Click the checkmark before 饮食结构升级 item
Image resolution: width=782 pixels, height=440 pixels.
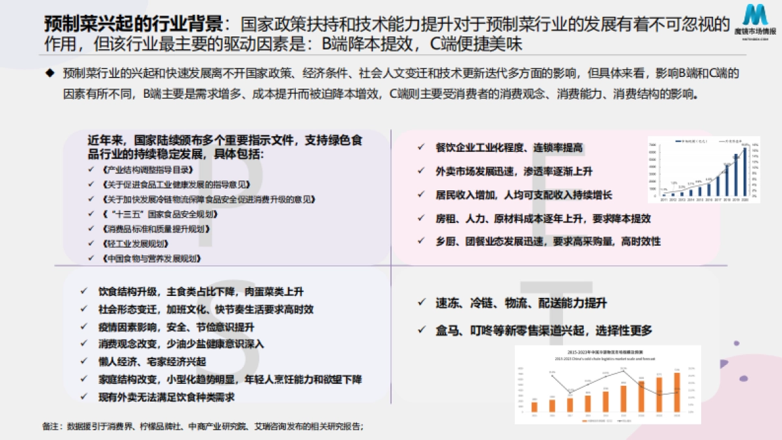coord(85,293)
